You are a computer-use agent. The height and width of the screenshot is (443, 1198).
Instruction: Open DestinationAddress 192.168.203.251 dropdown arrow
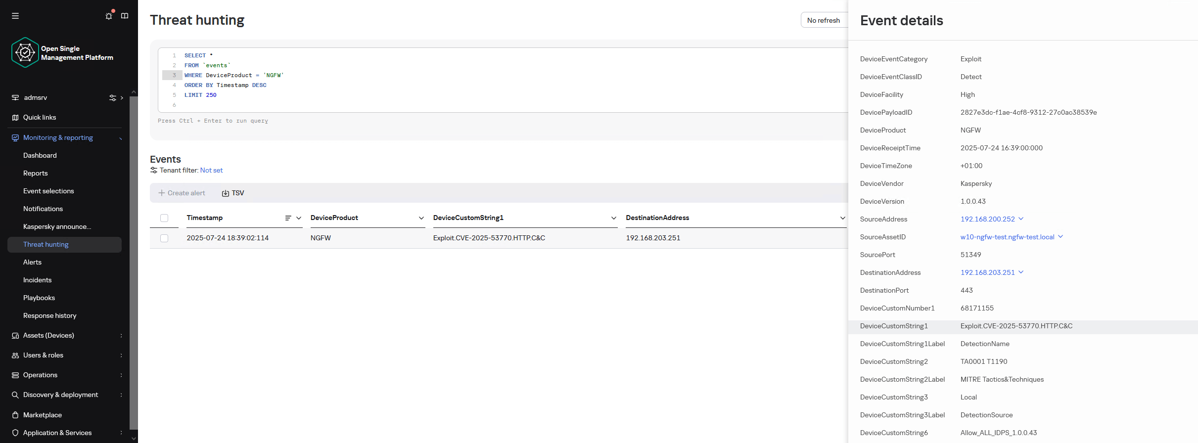click(x=1021, y=272)
